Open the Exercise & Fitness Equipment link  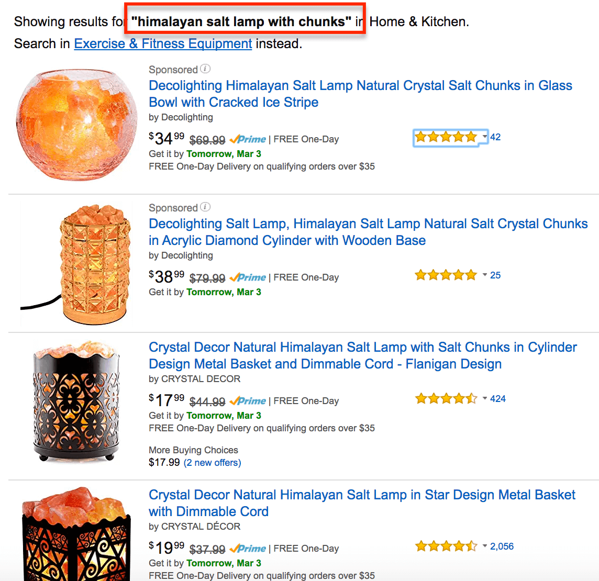(x=163, y=44)
